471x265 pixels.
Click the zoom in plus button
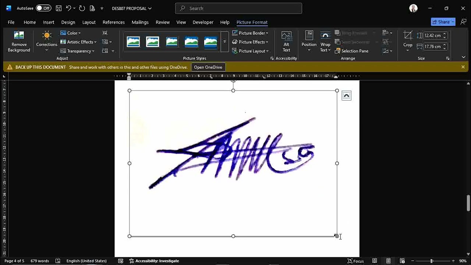tap(453, 261)
